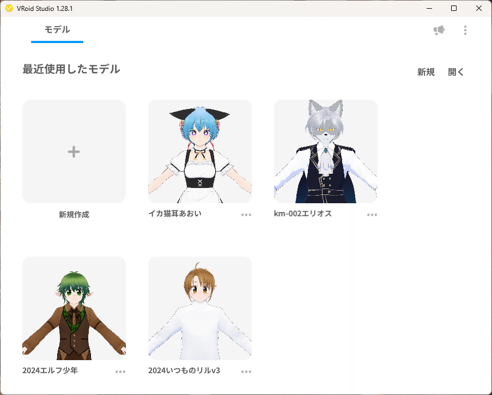Image resolution: width=492 pixels, height=395 pixels.
Task: Click the plus icon for new model
Action: coord(74,152)
